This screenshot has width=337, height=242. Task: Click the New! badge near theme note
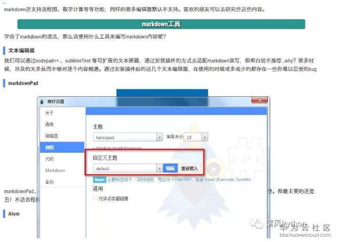coord(99,180)
